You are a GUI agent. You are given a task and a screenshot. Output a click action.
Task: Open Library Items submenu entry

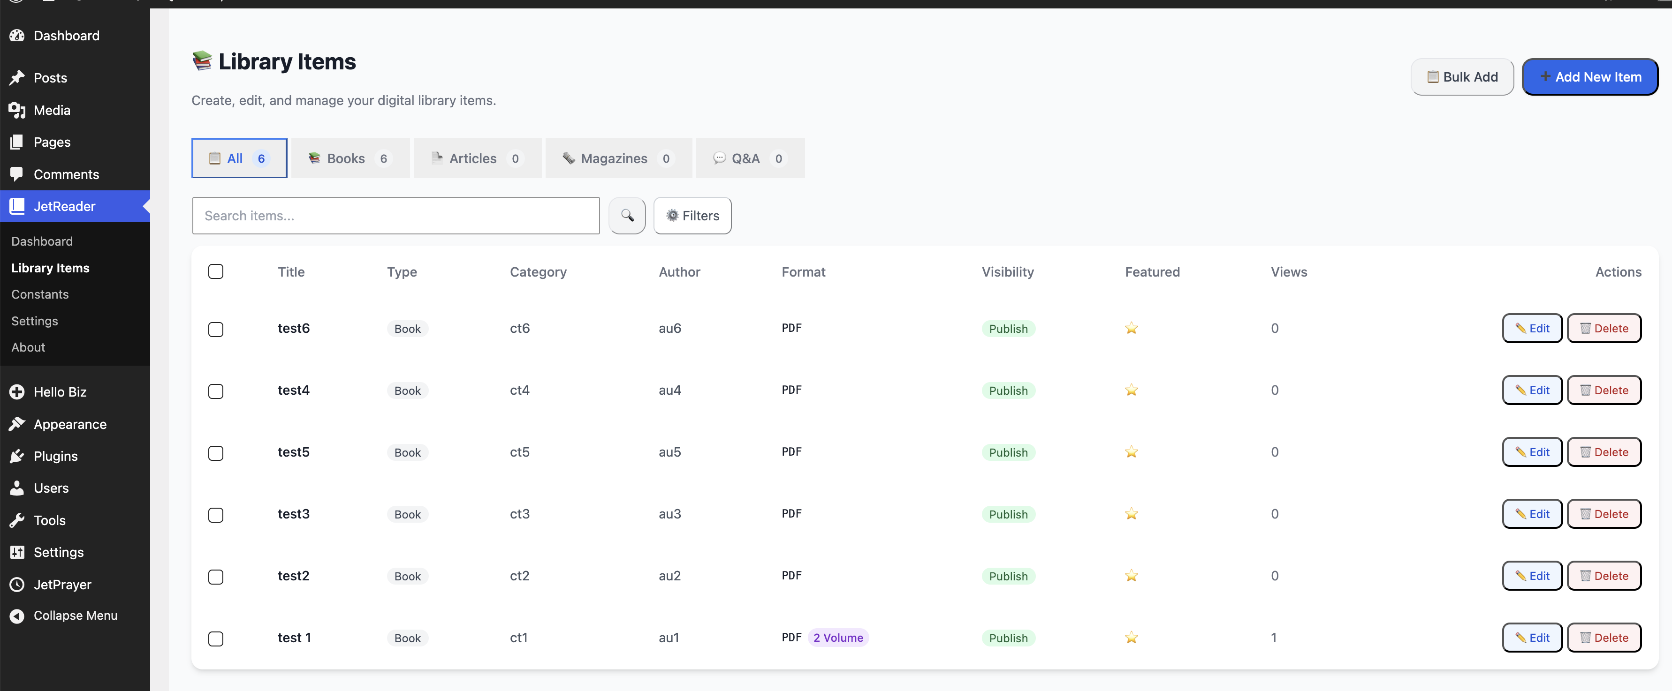[x=51, y=268]
